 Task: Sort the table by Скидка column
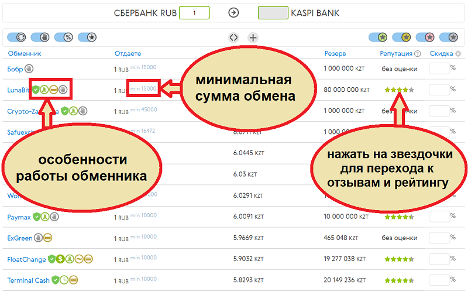pyautogui.click(x=441, y=53)
